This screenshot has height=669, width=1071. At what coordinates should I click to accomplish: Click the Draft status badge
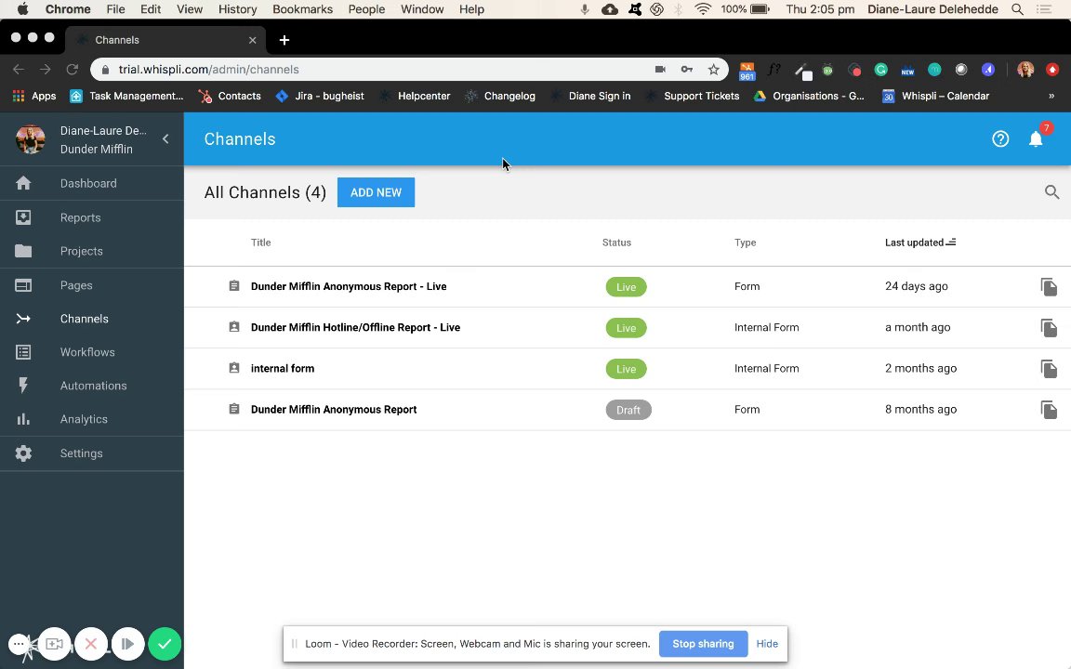(x=628, y=410)
